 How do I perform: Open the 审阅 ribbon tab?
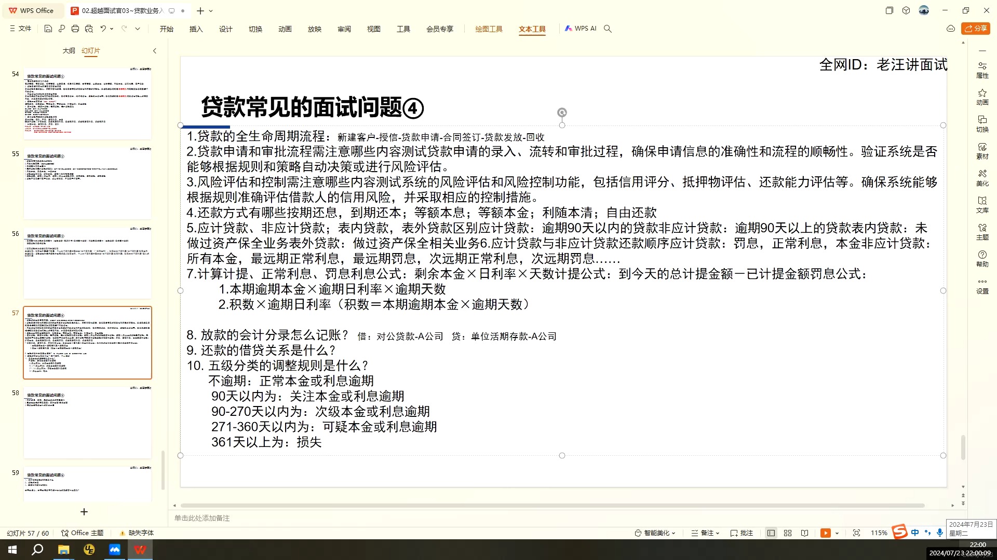(344, 29)
